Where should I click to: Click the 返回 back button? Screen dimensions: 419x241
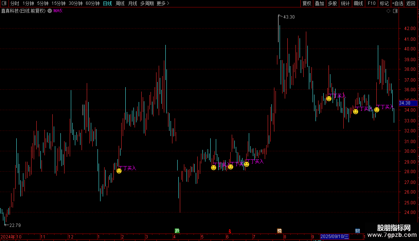411,3
